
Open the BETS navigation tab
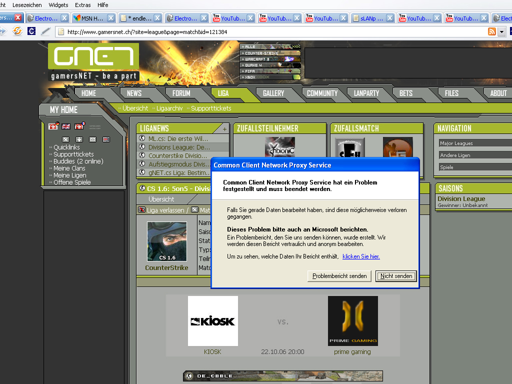pyautogui.click(x=406, y=93)
